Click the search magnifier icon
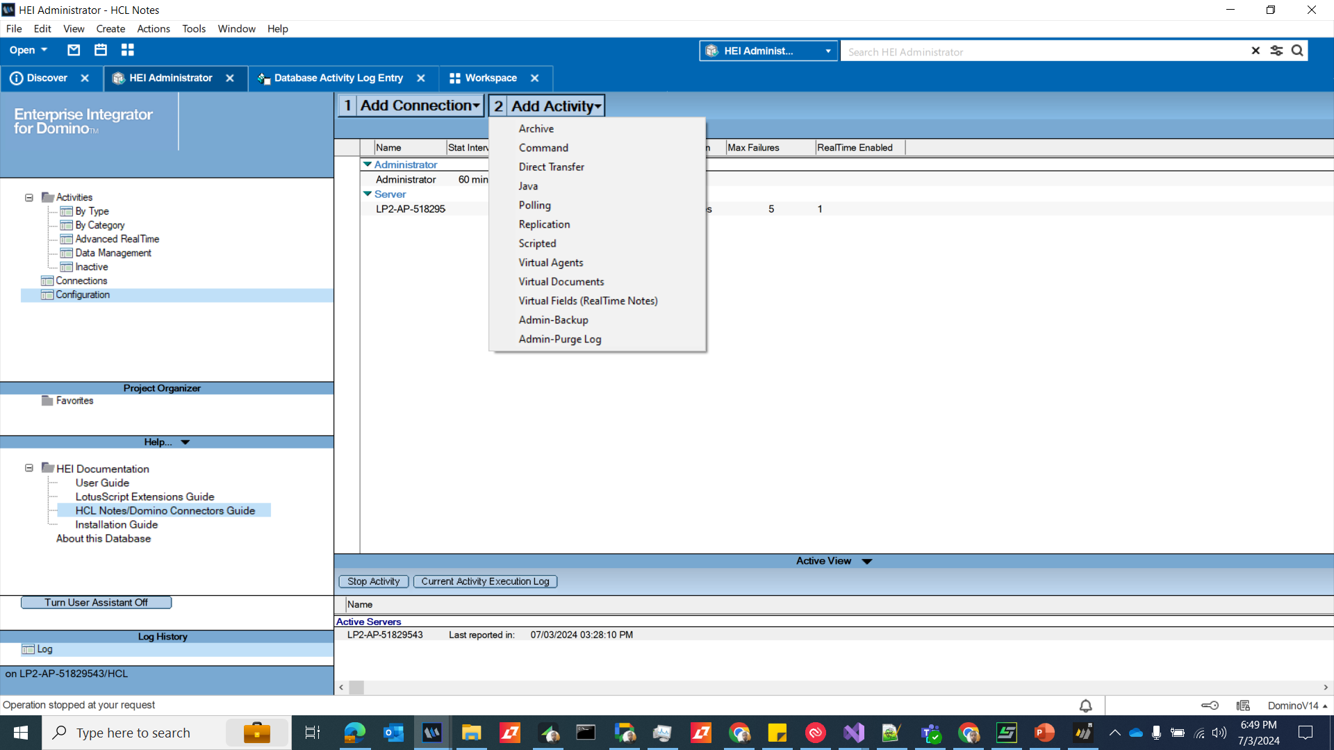 (1297, 51)
